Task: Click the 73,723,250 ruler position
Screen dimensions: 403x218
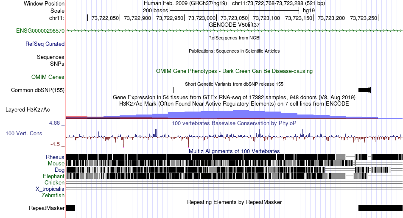Action: tap(364, 18)
